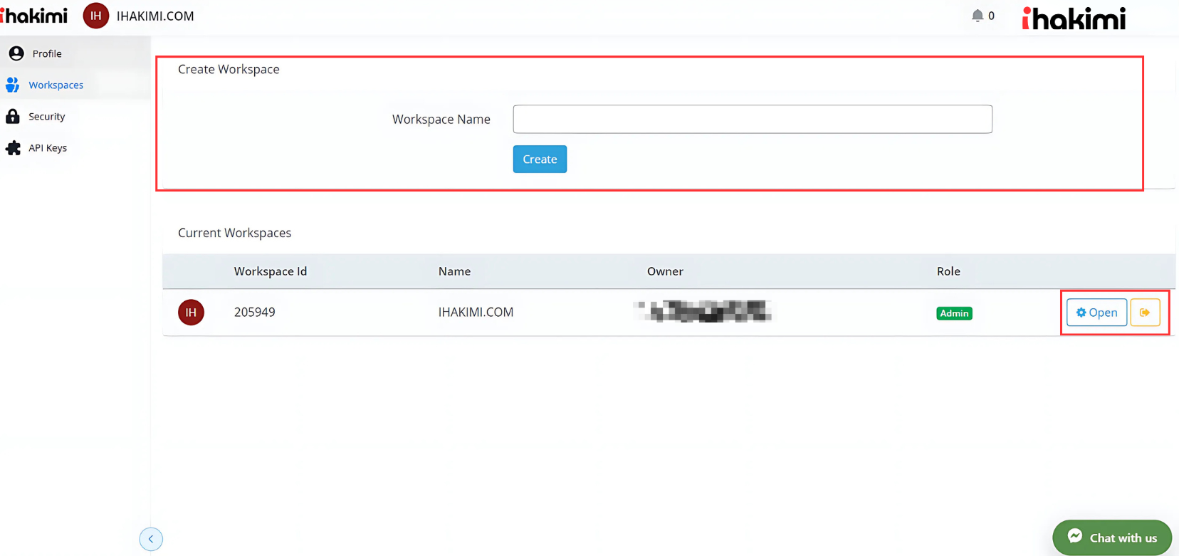The image size is (1179, 556).
Task: Click the yellow leave workspace icon button
Action: point(1145,313)
